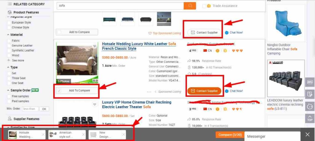Viewport: 315px width, 141px height.
Task: Check Fabric material filter
Action: tap(9, 41)
